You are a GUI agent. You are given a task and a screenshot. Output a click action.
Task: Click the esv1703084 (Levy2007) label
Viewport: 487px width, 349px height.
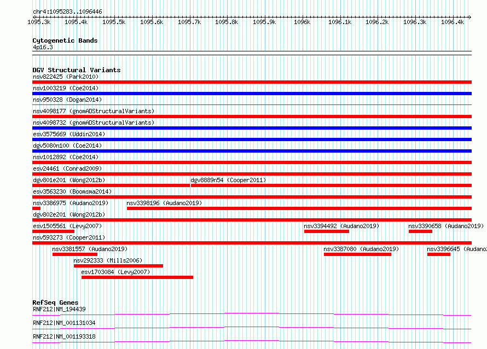point(115,272)
